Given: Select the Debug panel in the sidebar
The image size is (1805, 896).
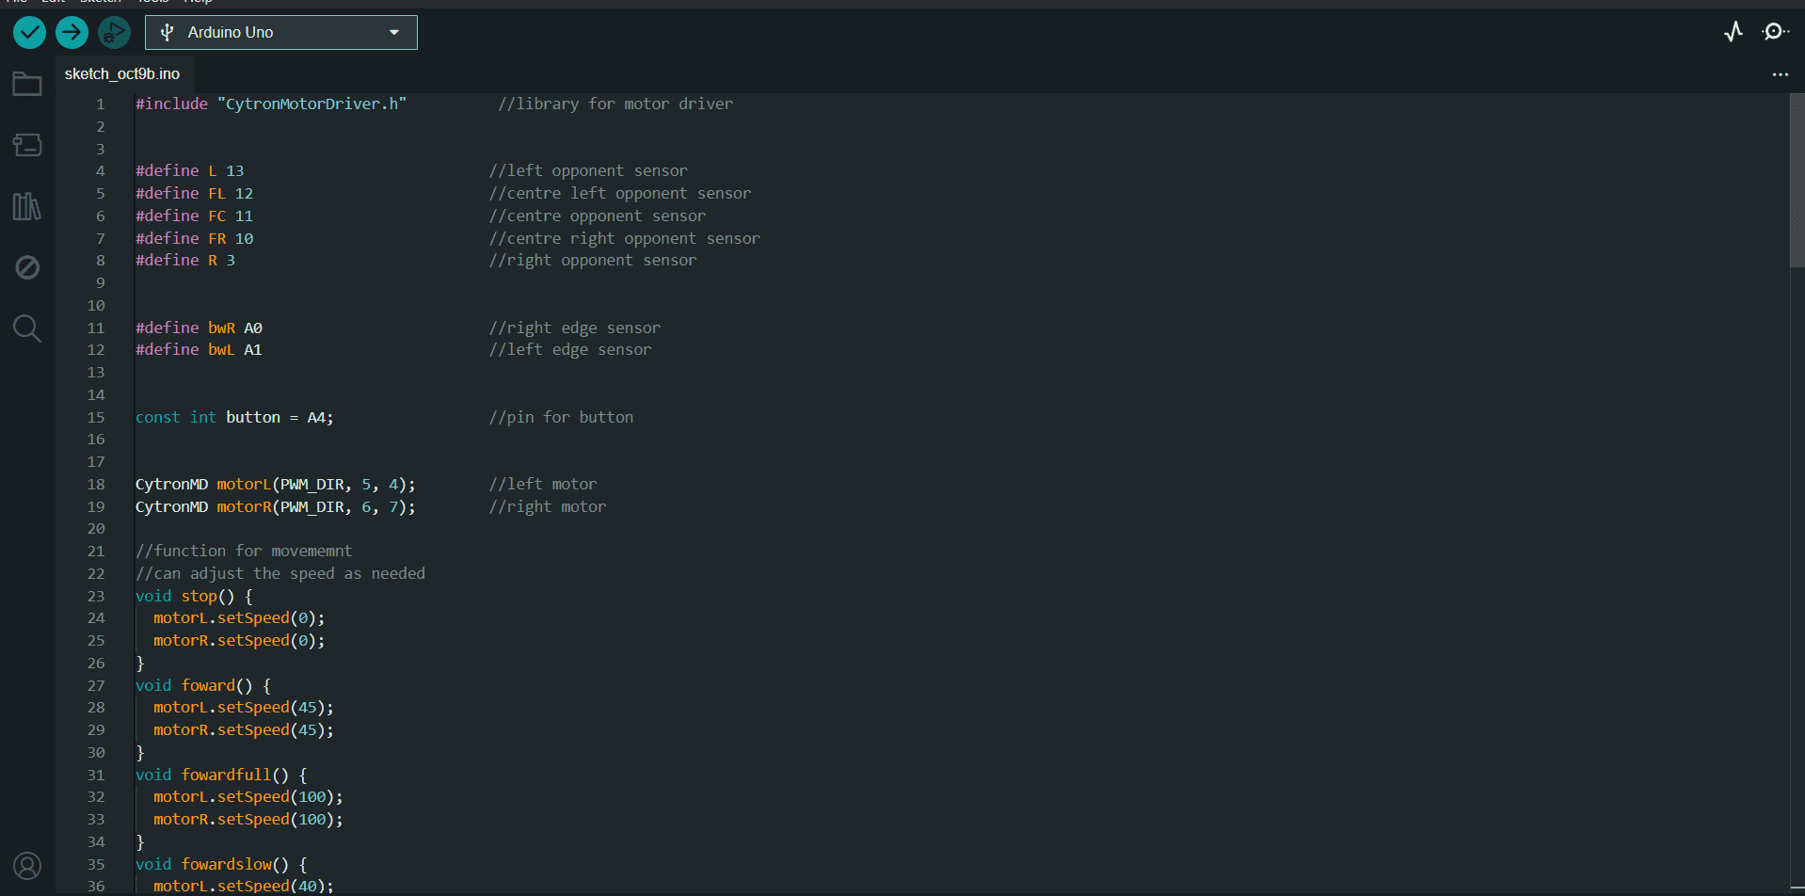Looking at the screenshot, I should tap(26, 267).
